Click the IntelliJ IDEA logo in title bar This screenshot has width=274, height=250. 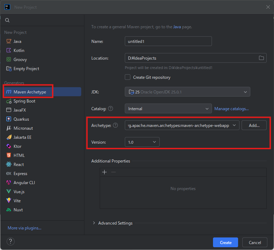coord(7,7)
